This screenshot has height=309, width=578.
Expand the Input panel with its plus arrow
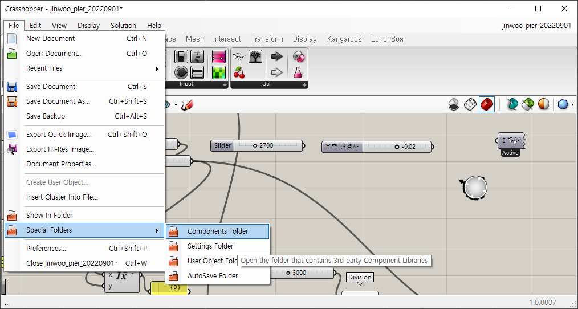pos(225,85)
